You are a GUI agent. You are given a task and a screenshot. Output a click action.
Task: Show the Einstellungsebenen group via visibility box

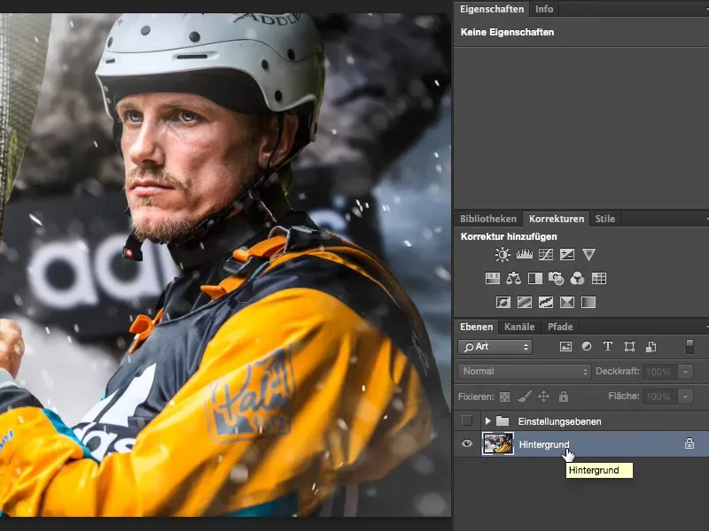[x=467, y=421]
